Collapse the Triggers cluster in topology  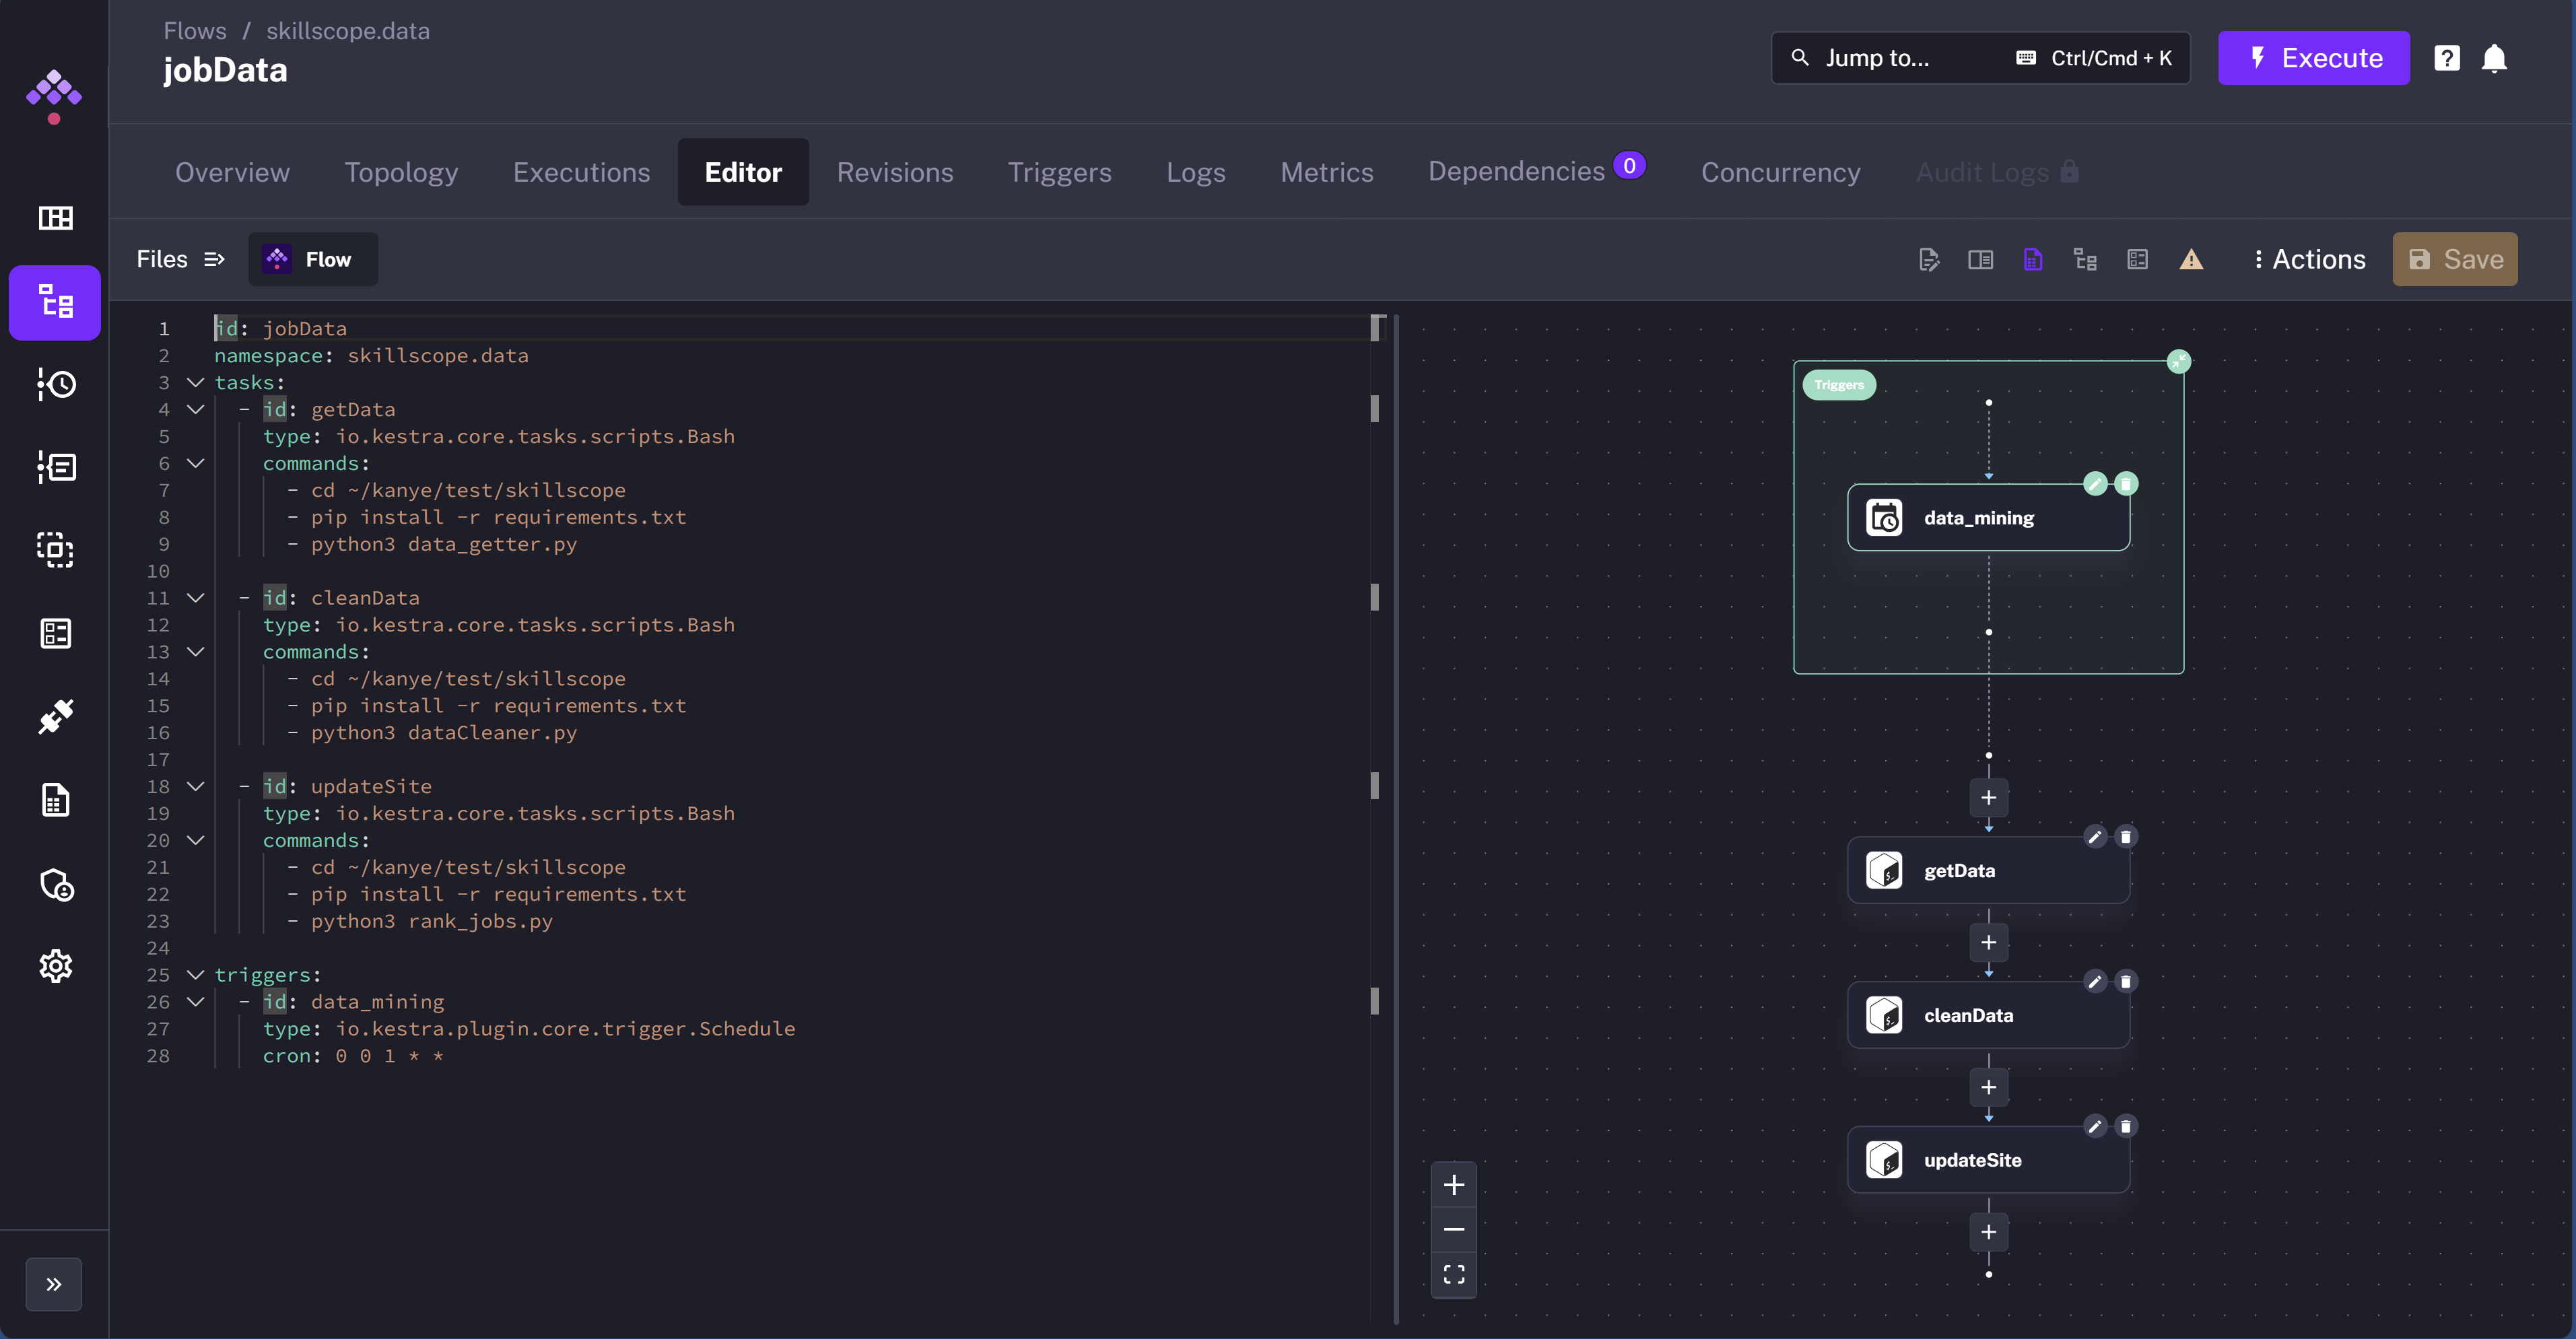click(2178, 361)
